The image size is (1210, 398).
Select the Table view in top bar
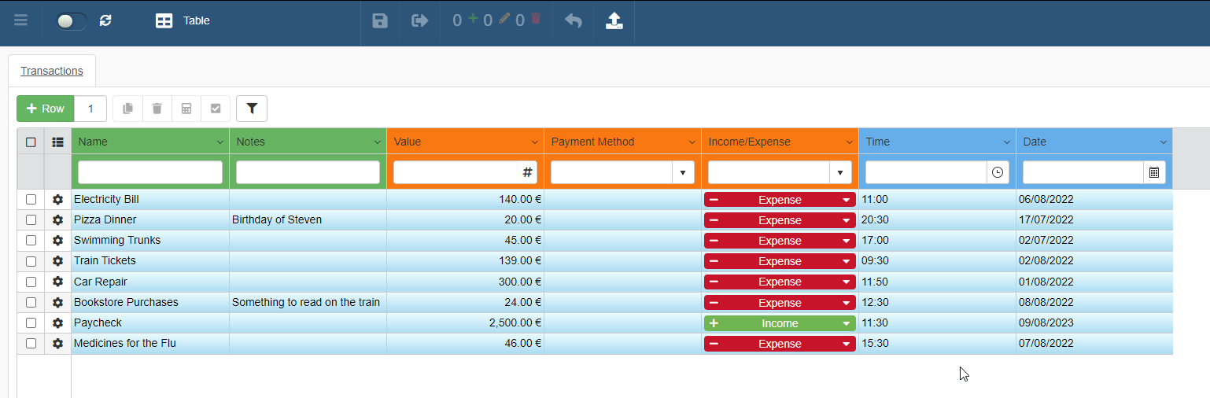point(183,21)
